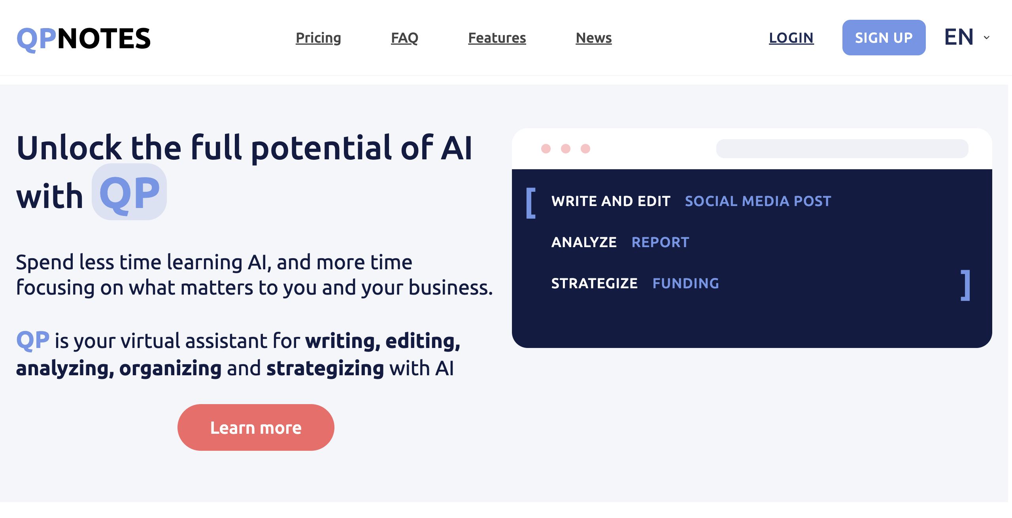Click the closing blue bracket icon
This screenshot has width=1012, height=518.
coord(965,285)
